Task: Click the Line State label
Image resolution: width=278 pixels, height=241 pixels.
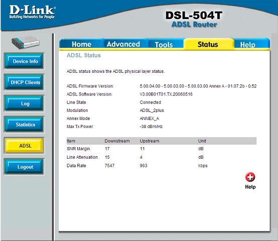Action: point(76,102)
